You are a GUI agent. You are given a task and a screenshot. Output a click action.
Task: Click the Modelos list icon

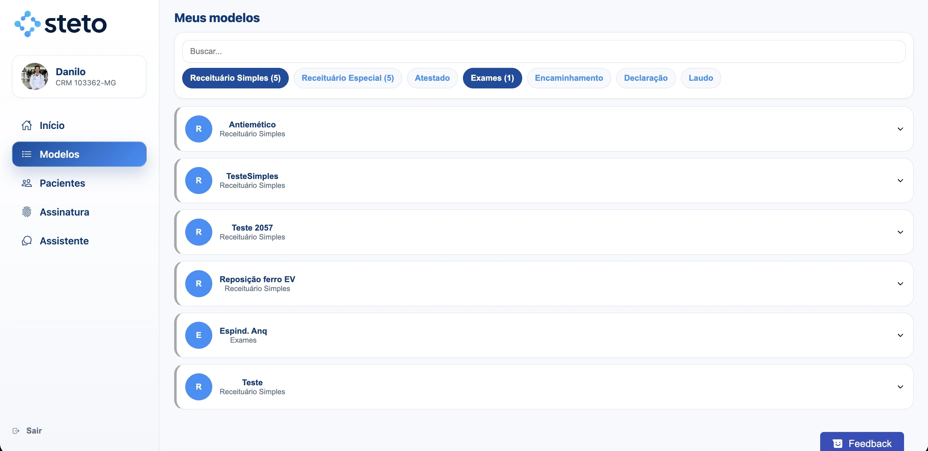click(27, 154)
